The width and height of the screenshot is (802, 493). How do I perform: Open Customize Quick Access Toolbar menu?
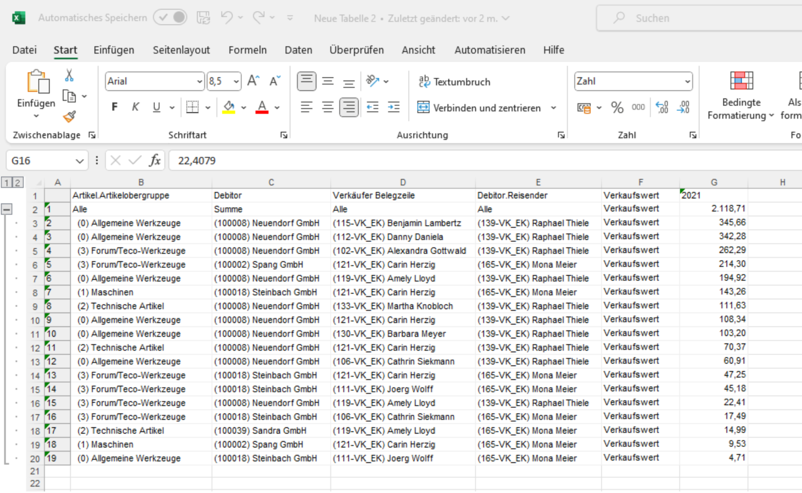click(x=290, y=18)
